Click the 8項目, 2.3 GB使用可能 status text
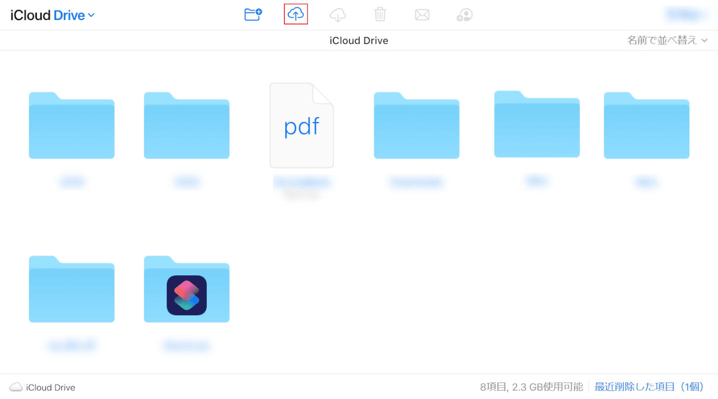The width and height of the screenshot is (718, 399). [x=532, y=387]
